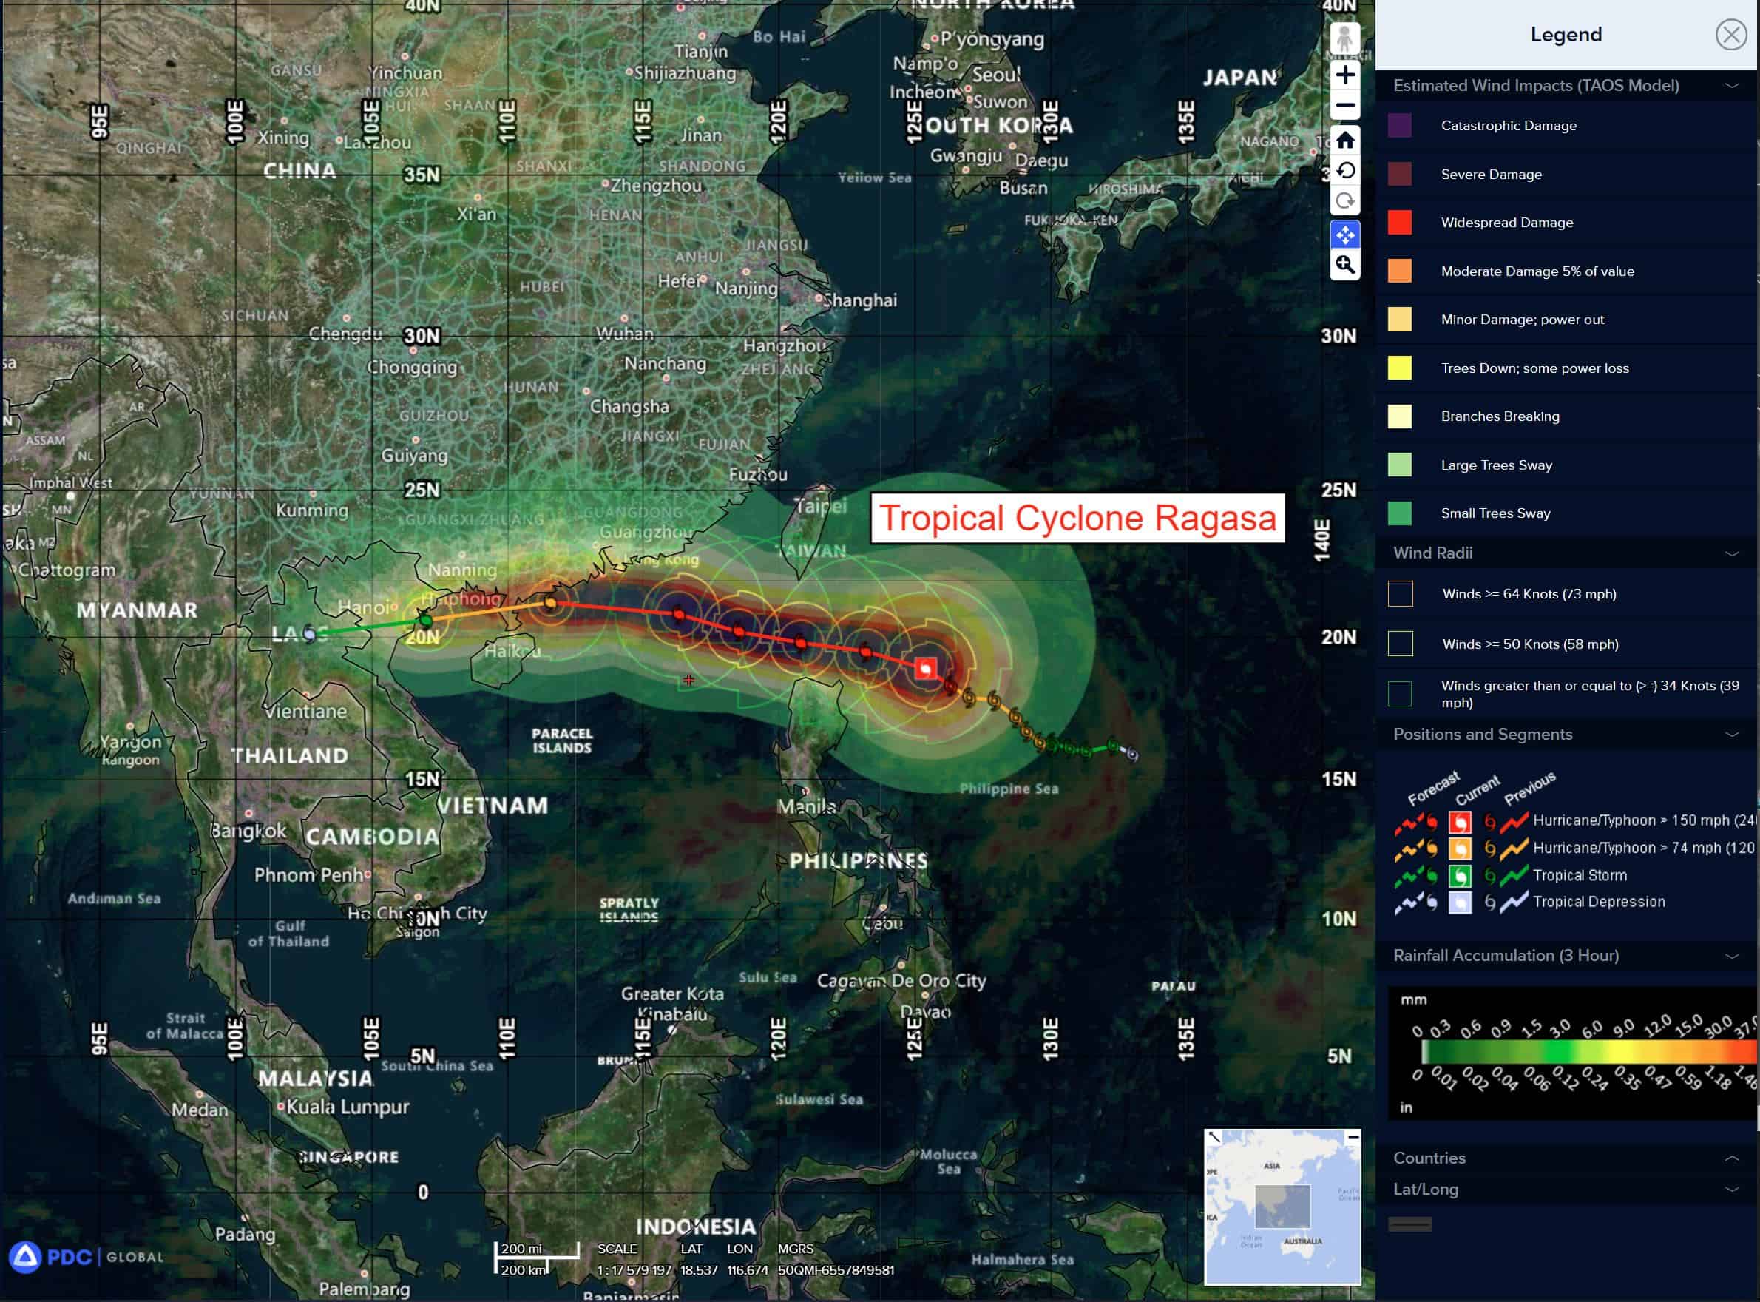This screenshot has width=1760, height=1302.
Task: Expand the Countries legend section
Action: [1732, 1158]
